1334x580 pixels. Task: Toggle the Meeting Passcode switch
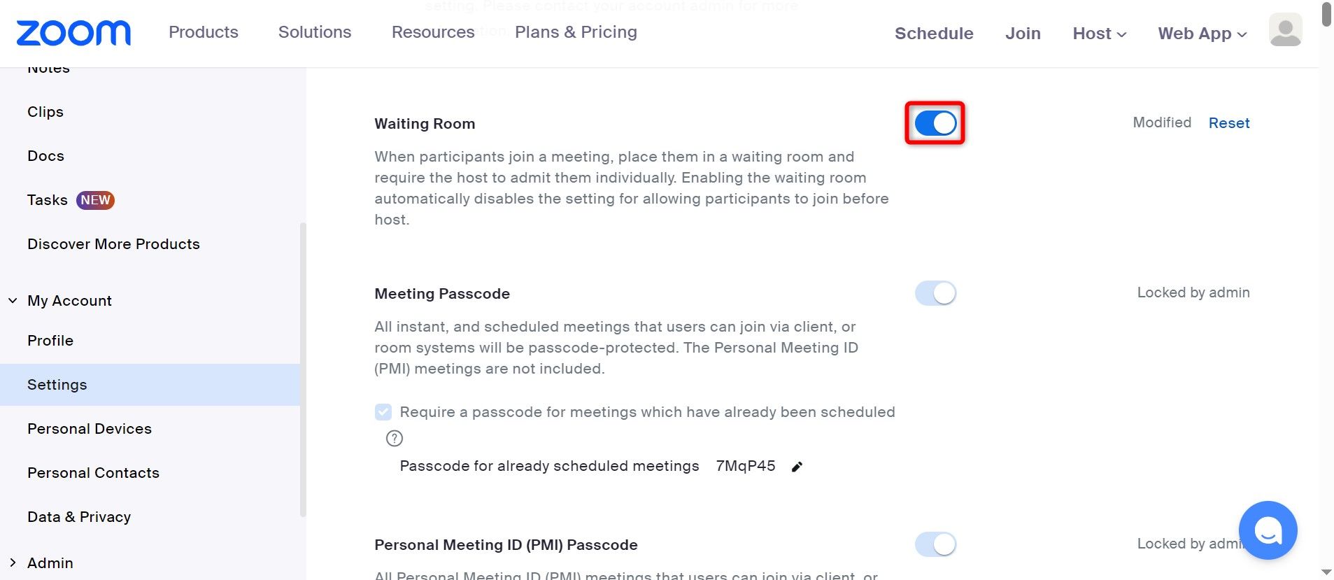coord(935,293)
